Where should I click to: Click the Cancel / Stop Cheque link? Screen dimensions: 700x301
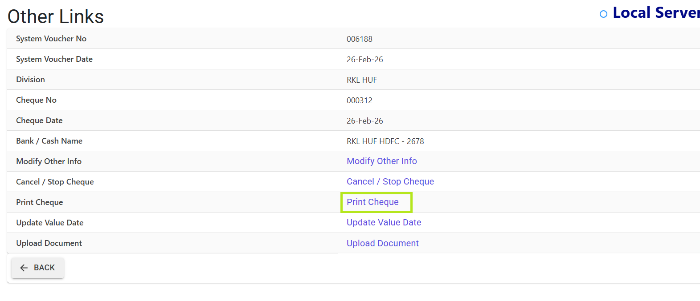tap(390, 181)
